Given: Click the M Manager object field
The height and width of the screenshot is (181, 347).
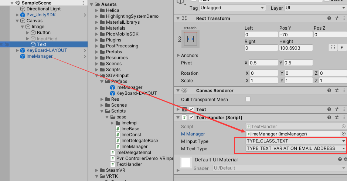Looking at the screenshot, I should pyautogui.click(x=293, y=134).
